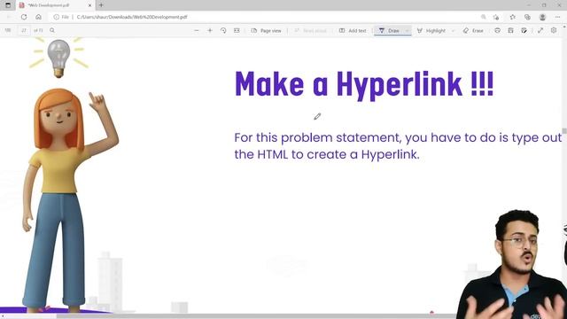
Task: Select the Add text tool
Action: (353, 31)
